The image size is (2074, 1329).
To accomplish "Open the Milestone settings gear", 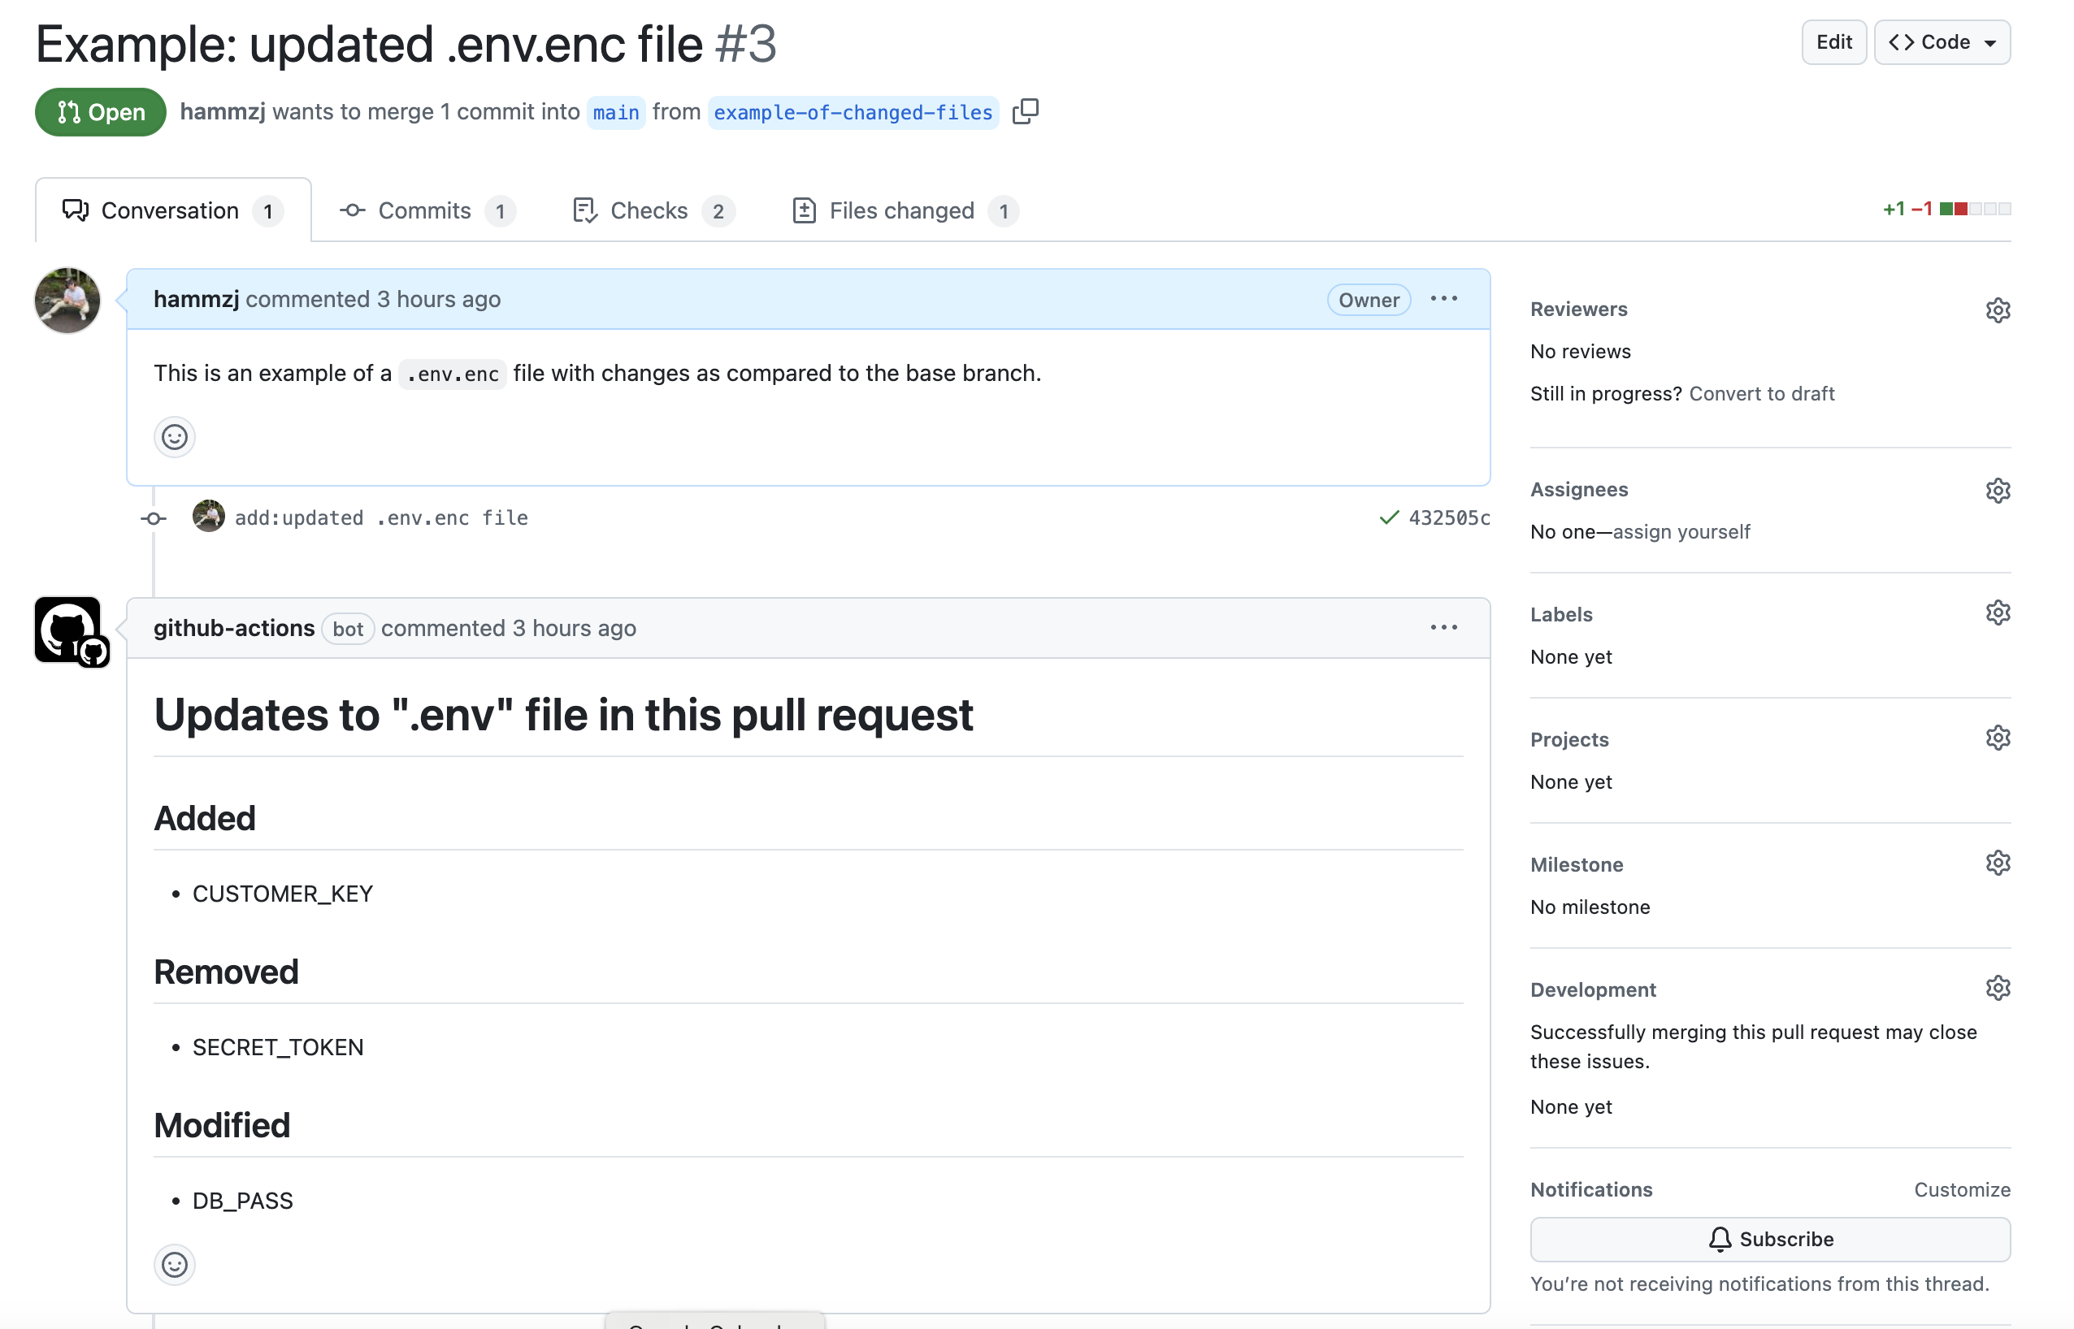I will pyautogui.click(x=1997, y=863).
